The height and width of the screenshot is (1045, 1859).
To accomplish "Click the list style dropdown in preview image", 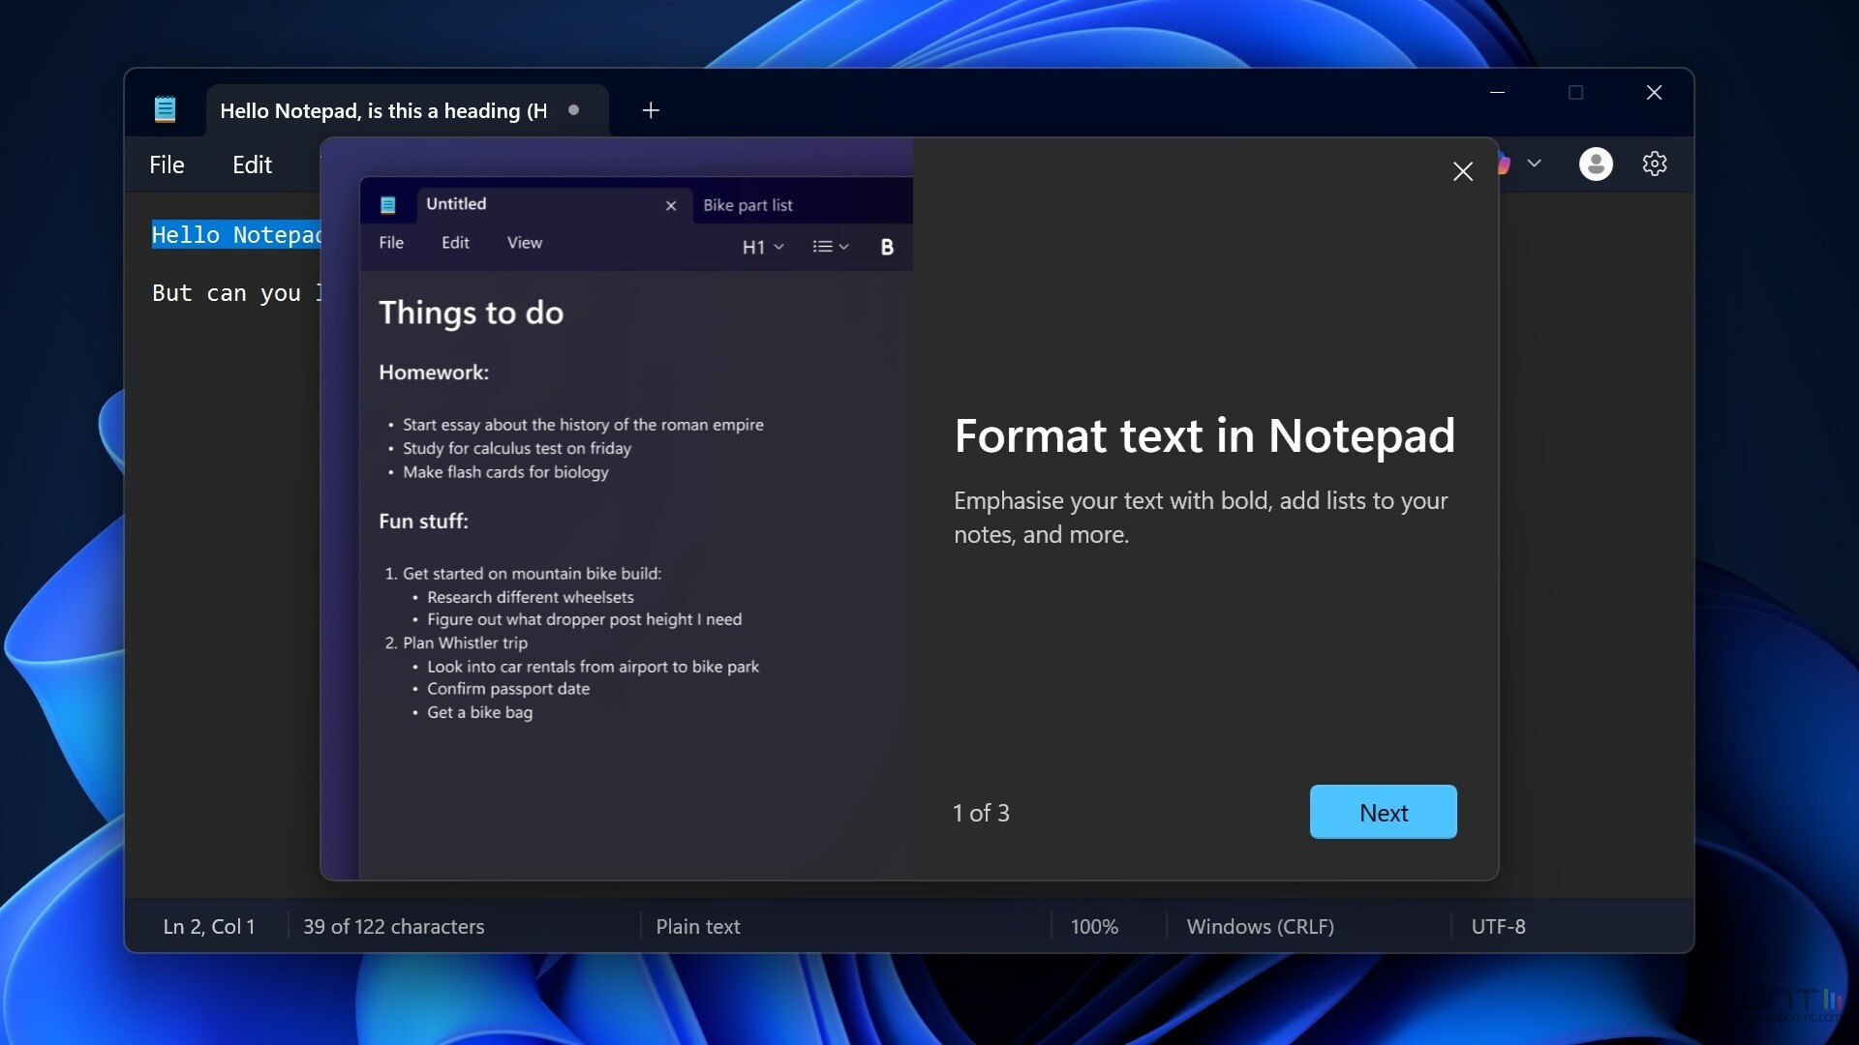I will pos(831,247).
